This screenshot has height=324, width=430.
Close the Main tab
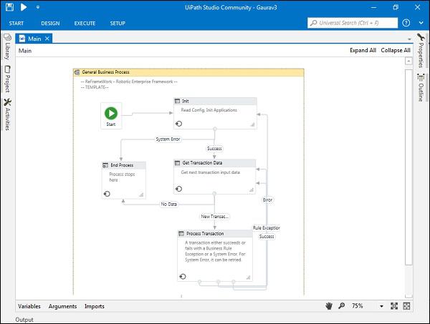pos(47,39)
